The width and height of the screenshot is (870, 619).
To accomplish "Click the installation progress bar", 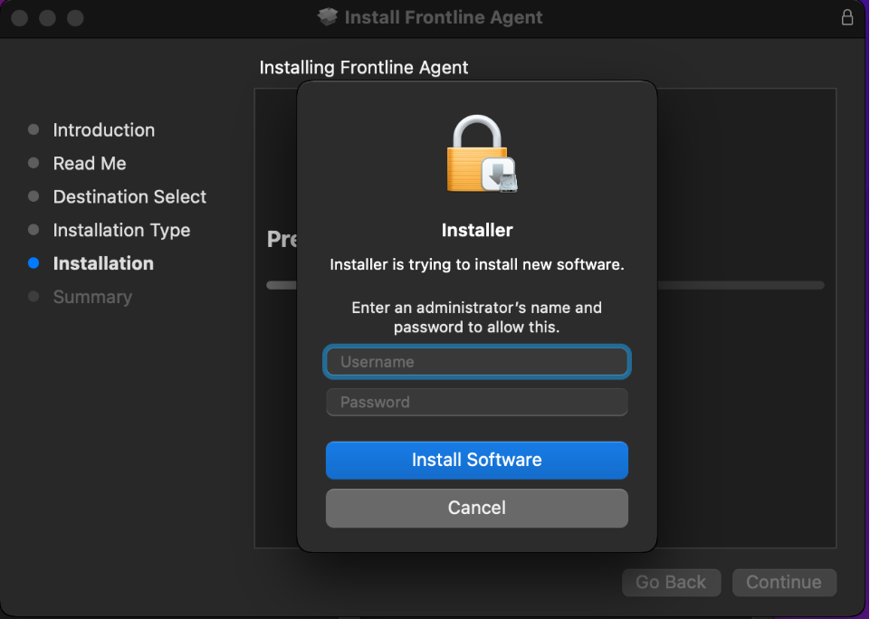I will pyautogui.click(x=741, y=285).
